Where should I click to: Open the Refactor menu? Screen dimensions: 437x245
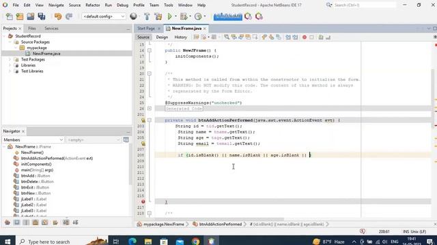pos(93,5)
